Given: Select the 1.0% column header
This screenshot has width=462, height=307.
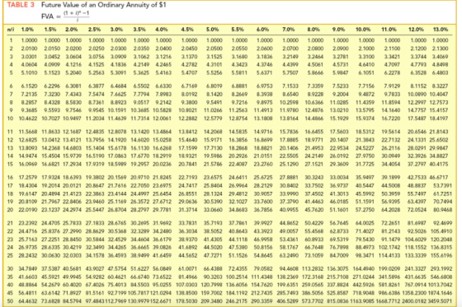Looking at the screenshot, I should [27, 30].
